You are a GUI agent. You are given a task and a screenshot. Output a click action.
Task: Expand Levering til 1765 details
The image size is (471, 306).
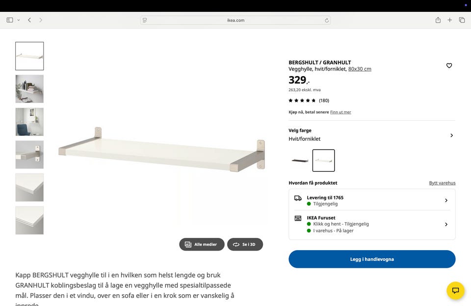tap(445, 201)
